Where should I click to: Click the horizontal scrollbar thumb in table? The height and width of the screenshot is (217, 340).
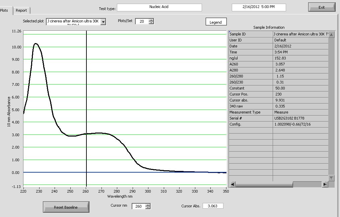(307, 184)
